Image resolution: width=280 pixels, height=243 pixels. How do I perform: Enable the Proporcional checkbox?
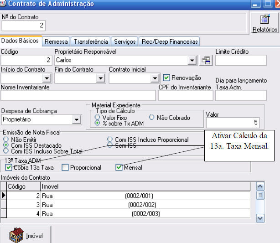[x=65, y=167]
